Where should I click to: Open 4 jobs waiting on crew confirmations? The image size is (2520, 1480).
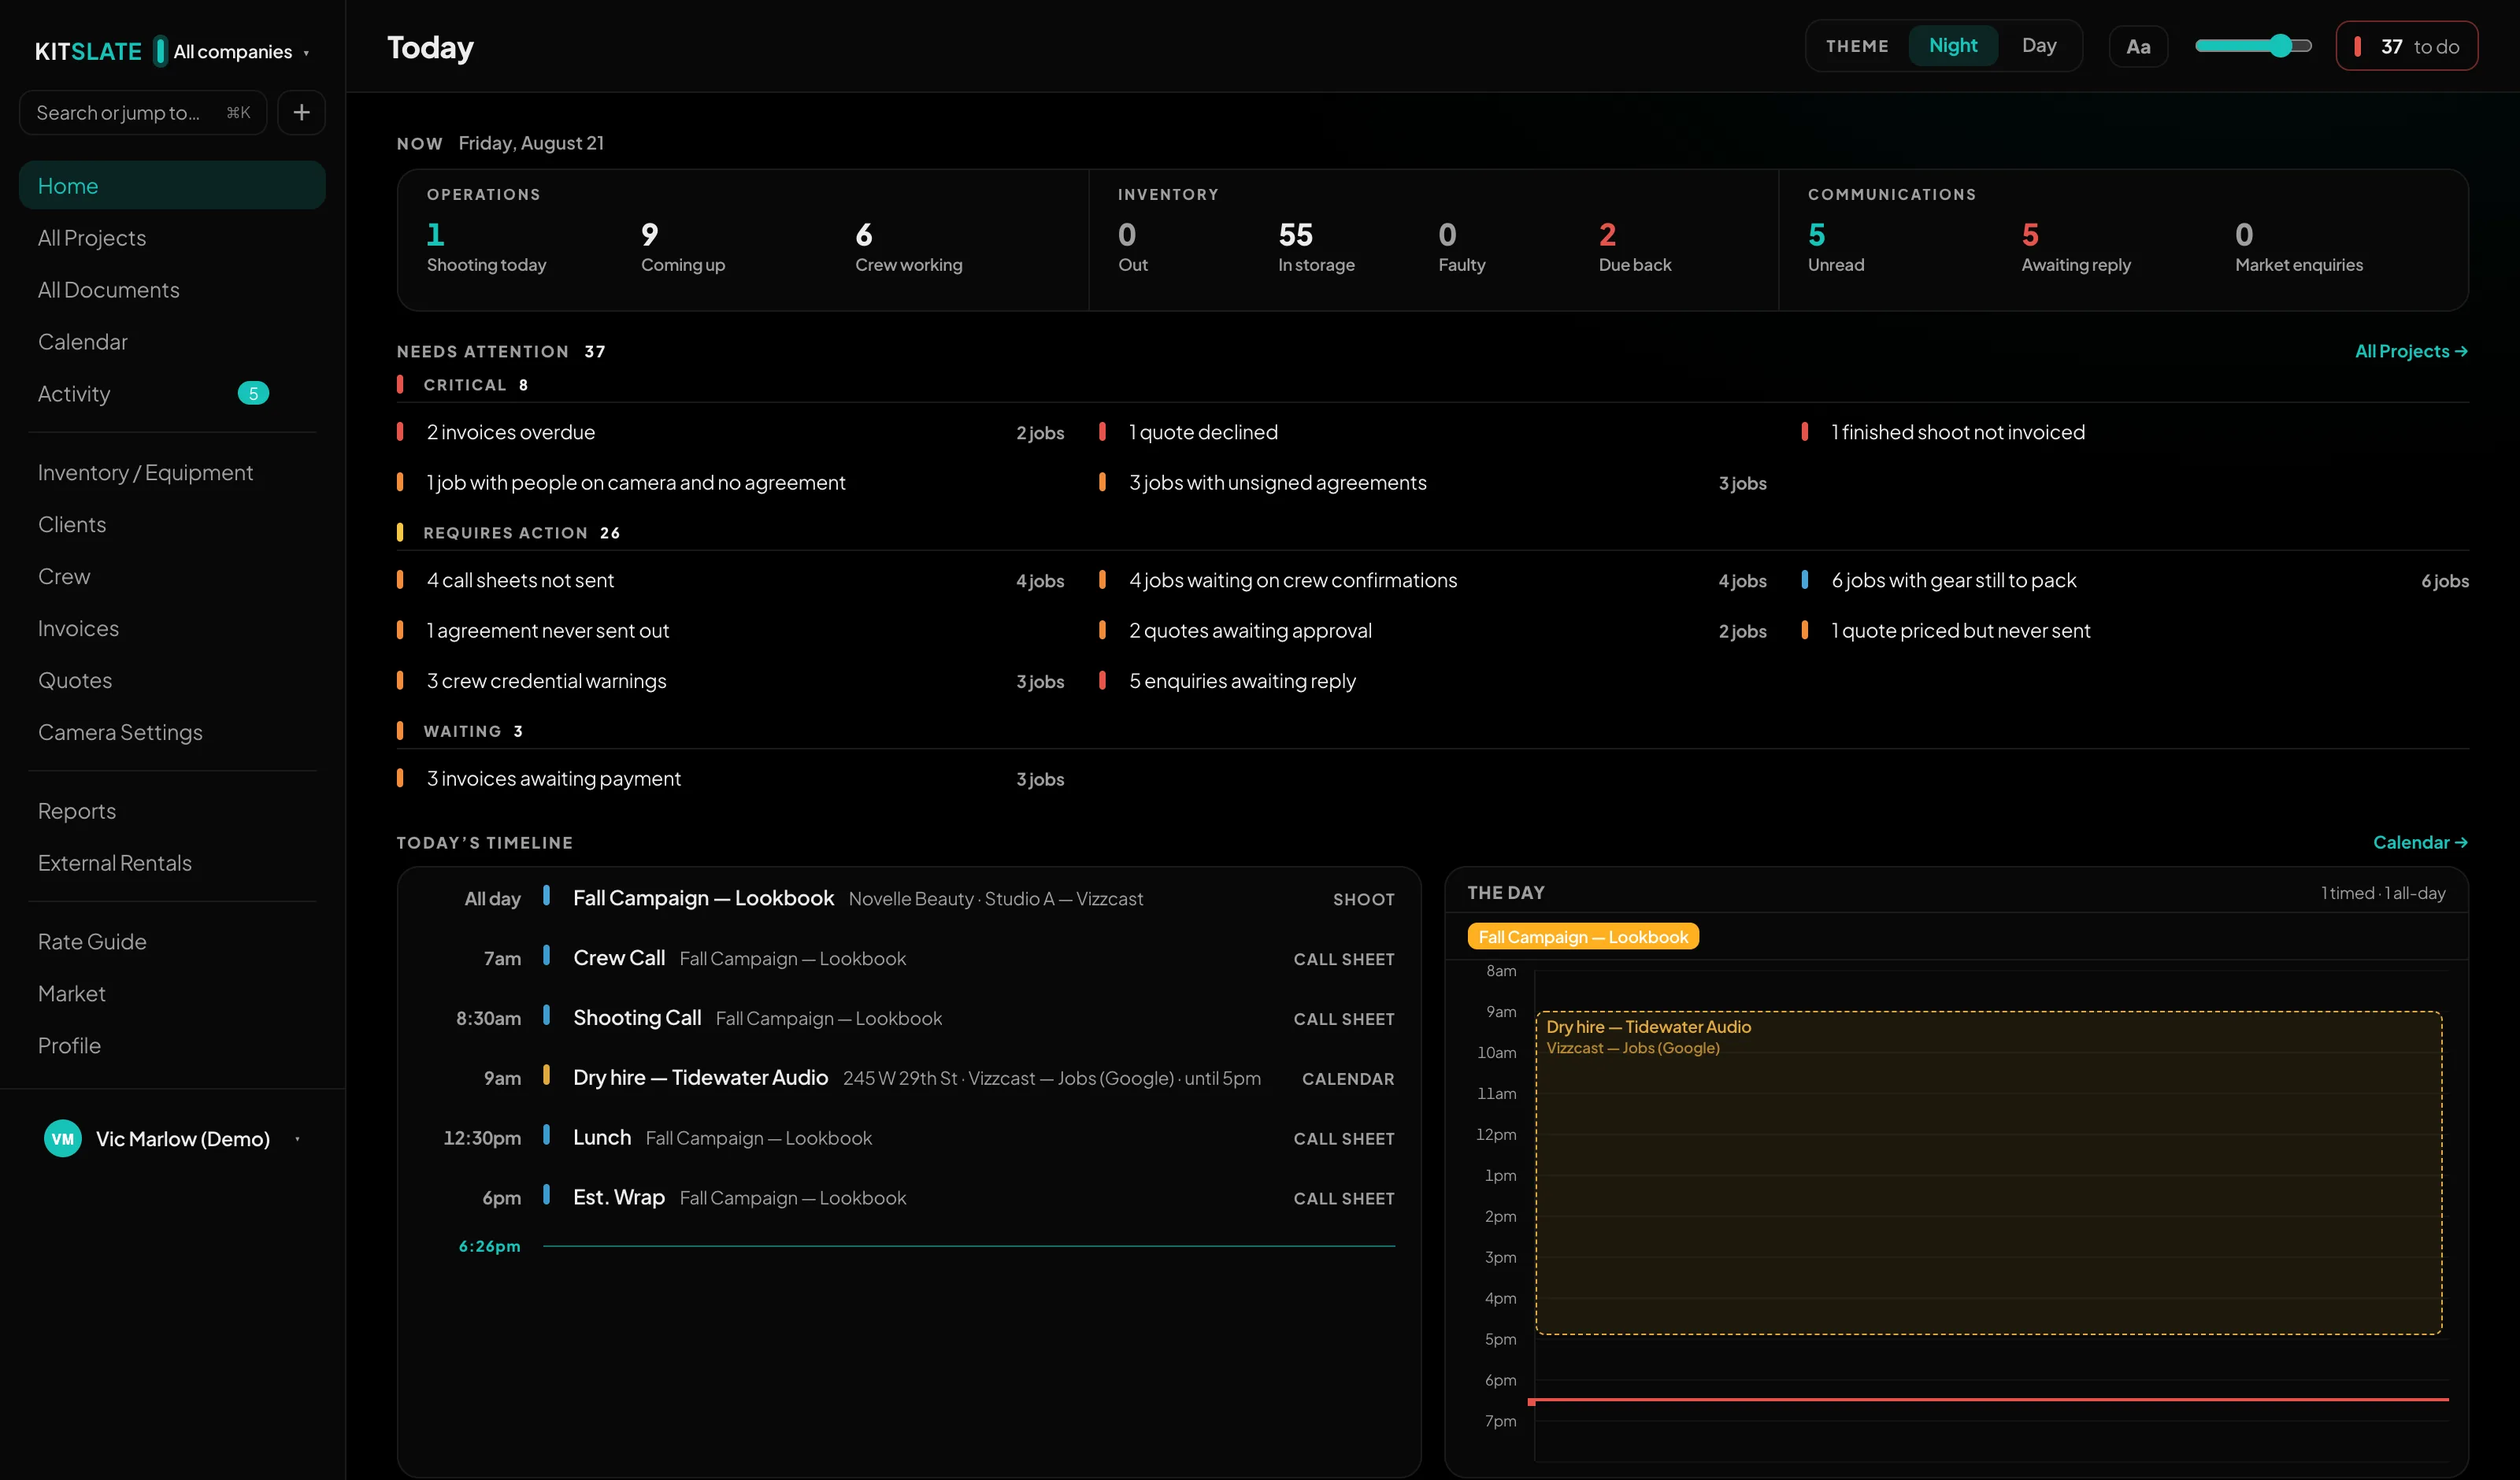pos(1433,580)
